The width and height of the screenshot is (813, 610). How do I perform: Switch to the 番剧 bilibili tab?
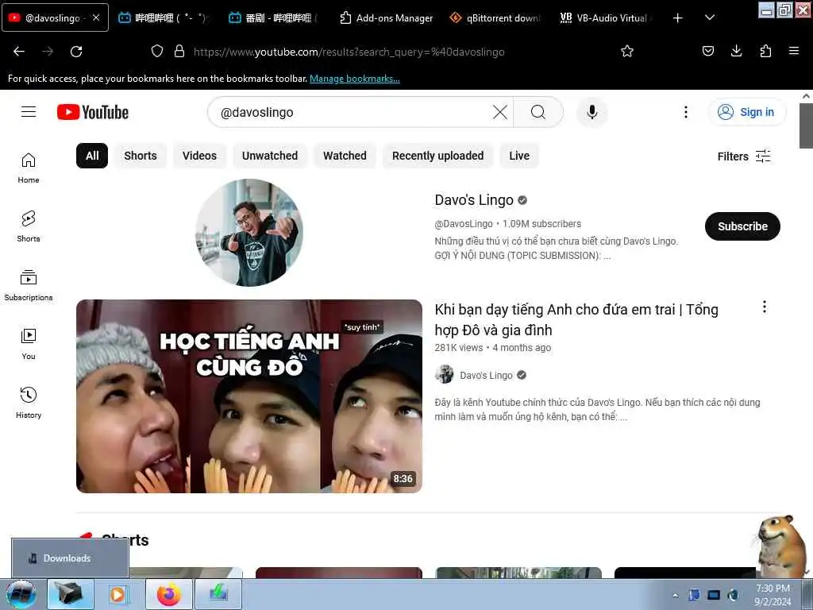pos(274,18)
